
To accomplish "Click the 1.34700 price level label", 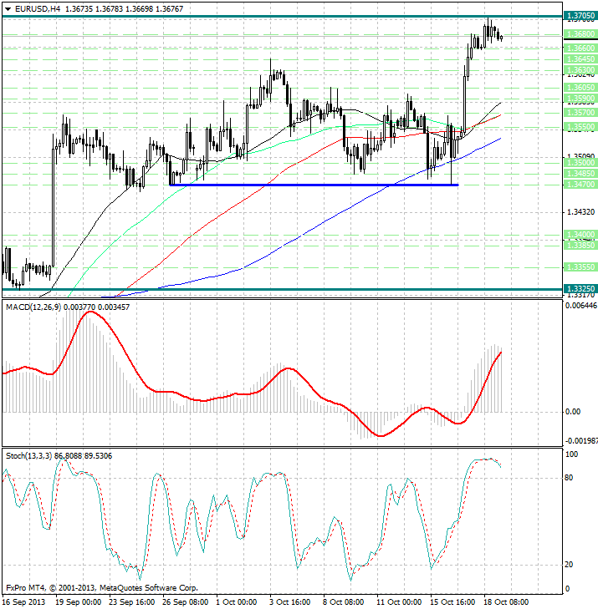I will coord(580,185).
